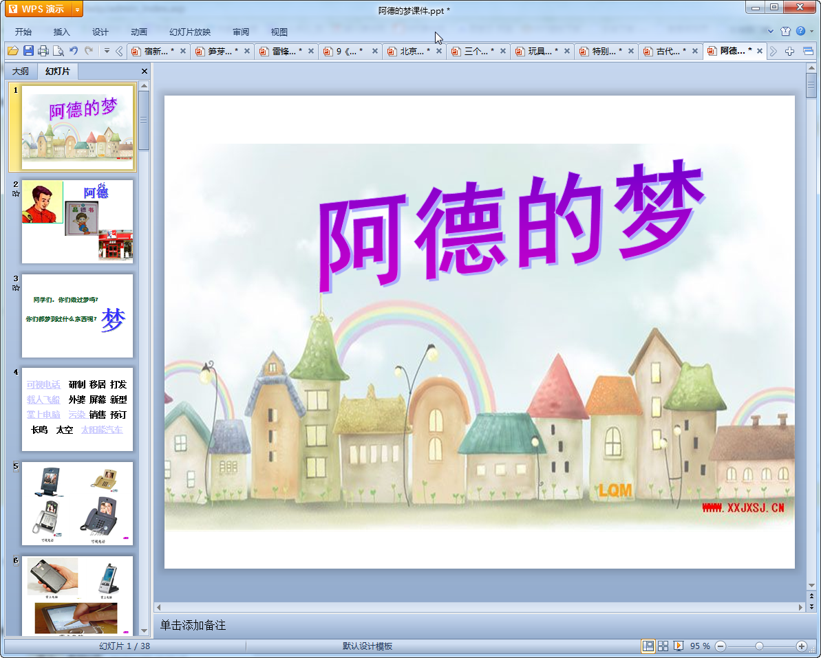This screenshot has height=658, width=821.
Task: Open the 插入 menu tab
Action: [62, 32]
